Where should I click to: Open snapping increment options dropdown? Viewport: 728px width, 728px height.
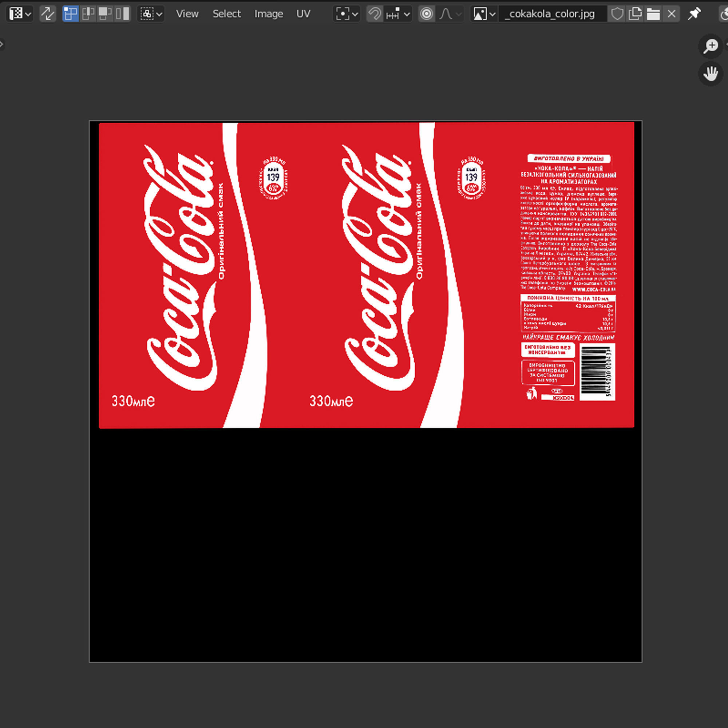[x=398, y=14]
